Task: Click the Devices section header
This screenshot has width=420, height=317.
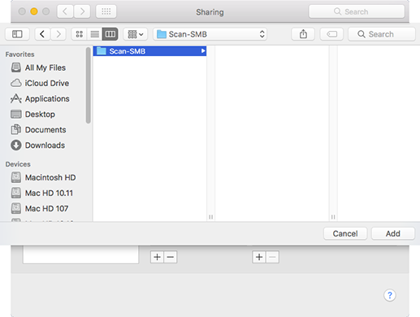Action: click(x=18, y=164)
